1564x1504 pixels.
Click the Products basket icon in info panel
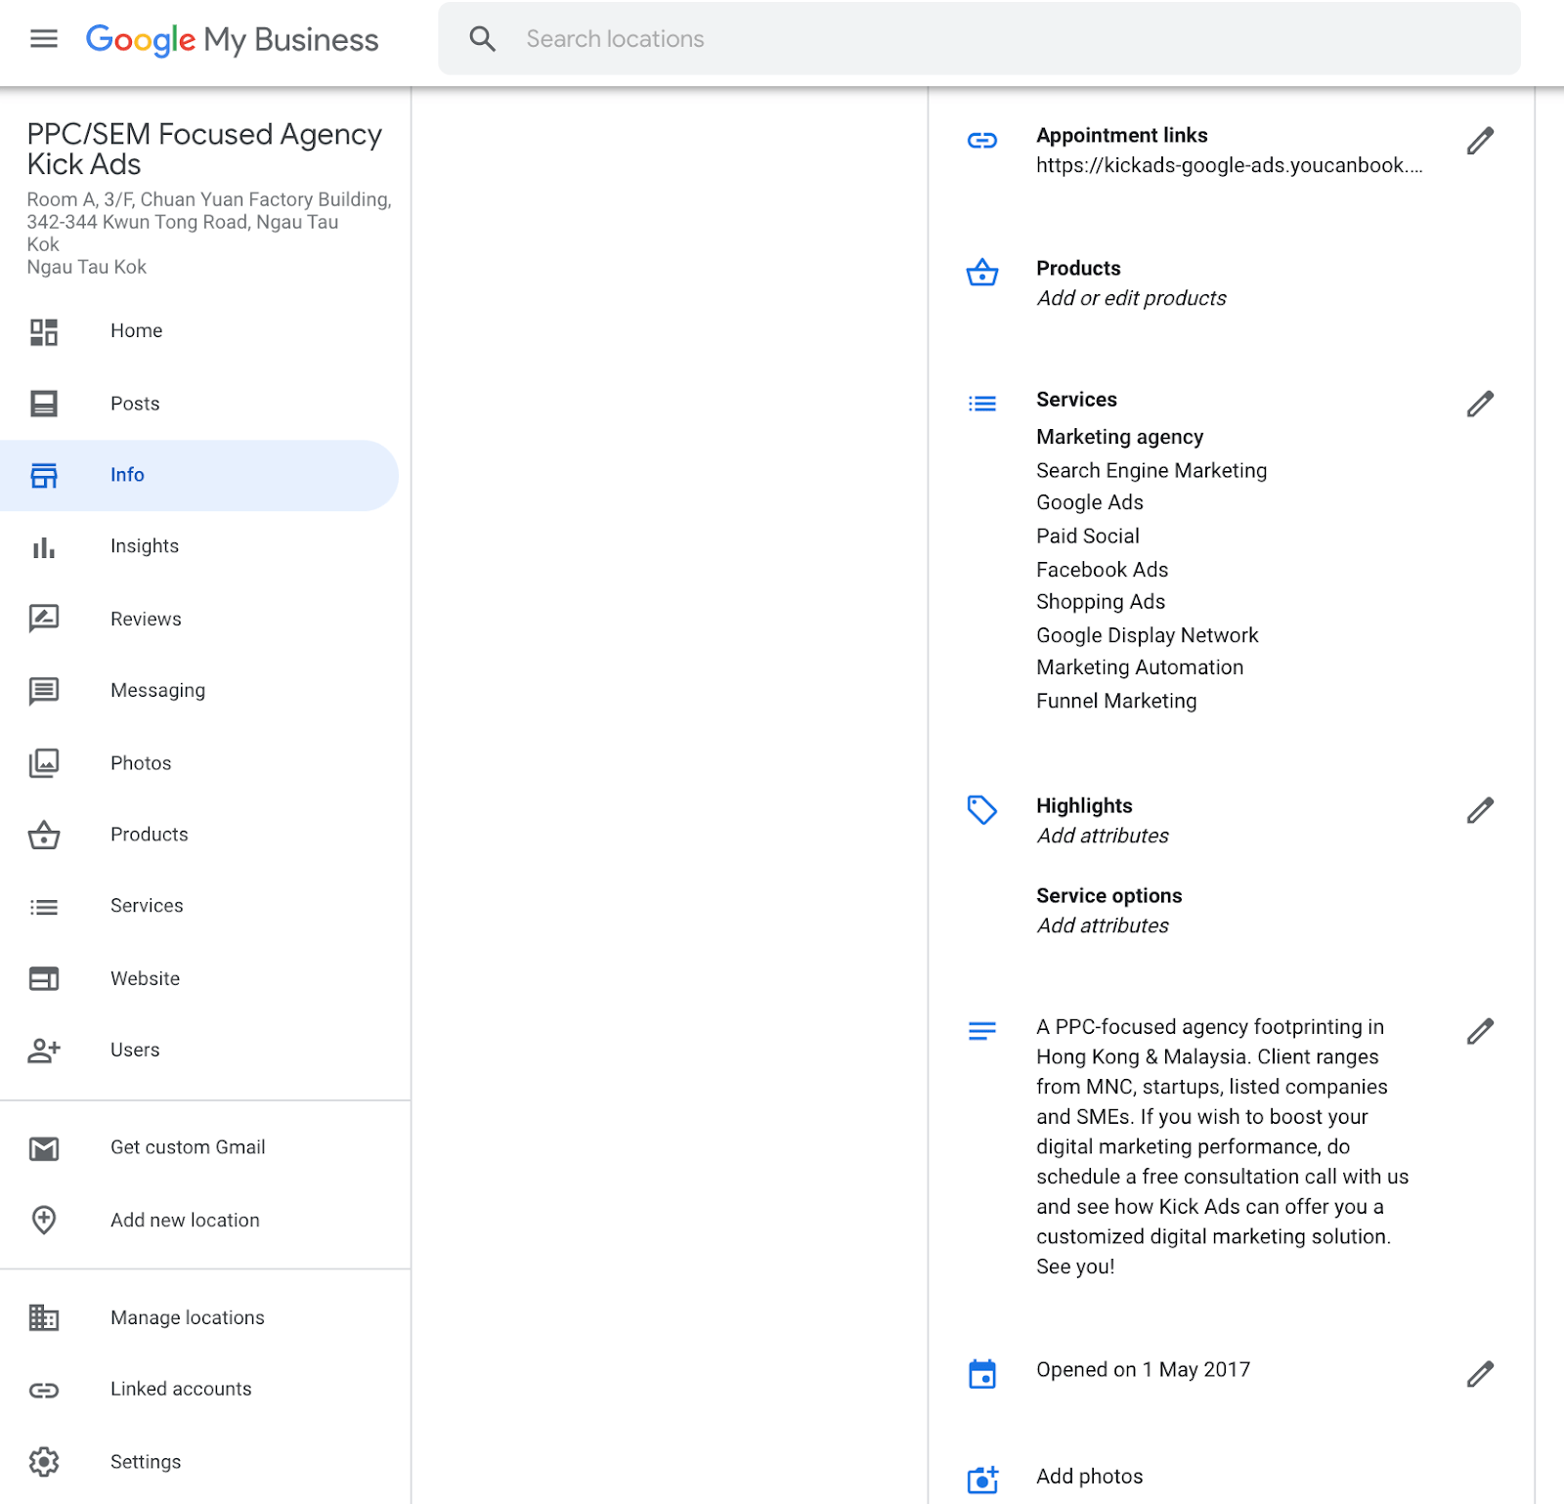[x=982, y=273]
